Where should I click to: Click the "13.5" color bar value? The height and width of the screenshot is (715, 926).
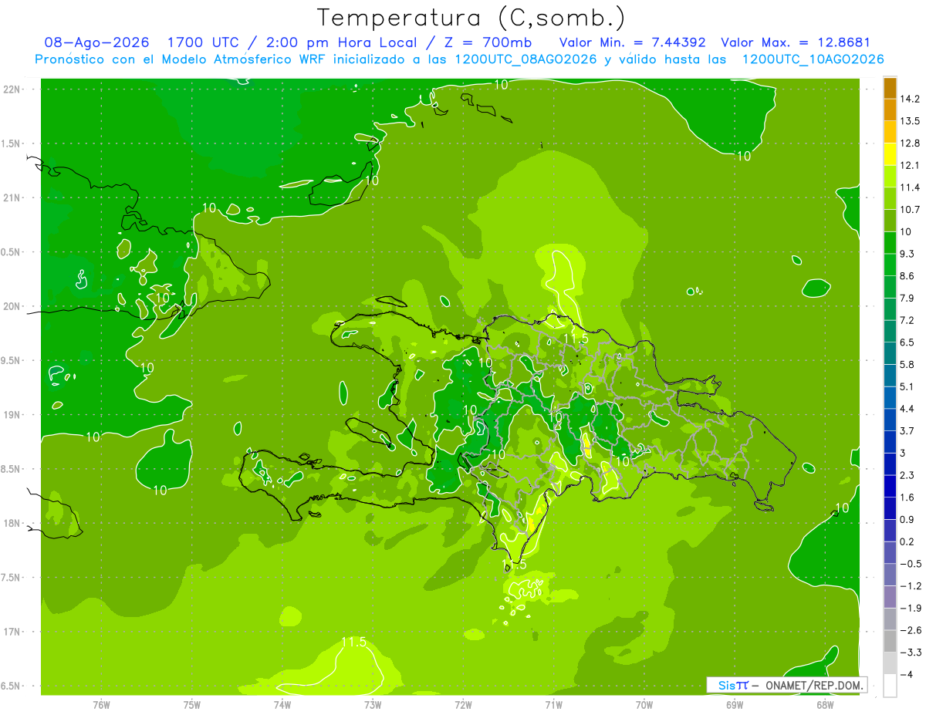pyautogui.click(x=910, y=121)
